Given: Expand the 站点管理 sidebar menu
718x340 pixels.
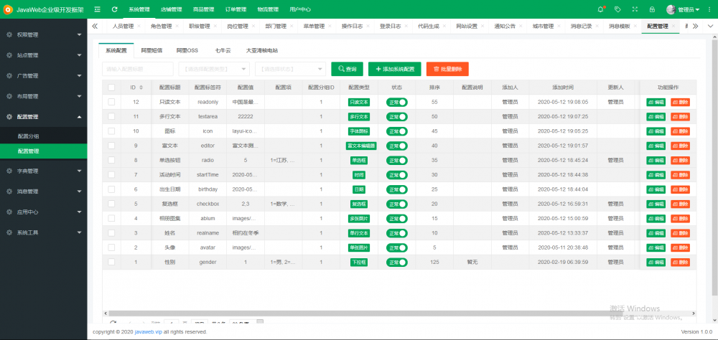Looking at the screenshot, I should 44,55.
